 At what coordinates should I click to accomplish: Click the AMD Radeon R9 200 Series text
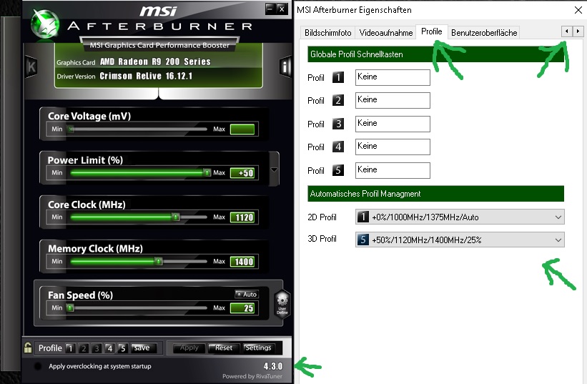155,61
